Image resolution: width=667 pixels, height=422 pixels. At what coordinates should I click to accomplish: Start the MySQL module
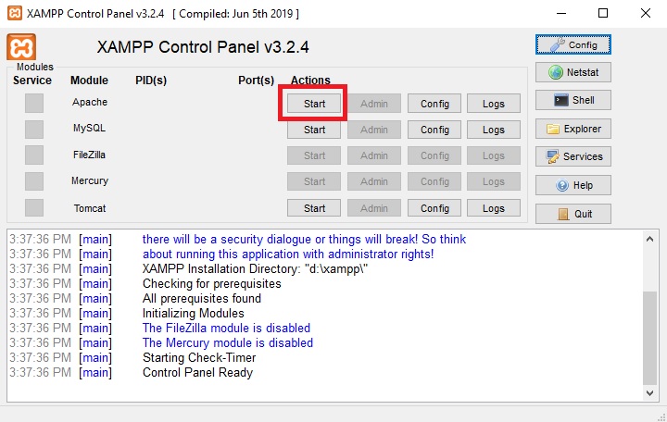click(314, 130)
